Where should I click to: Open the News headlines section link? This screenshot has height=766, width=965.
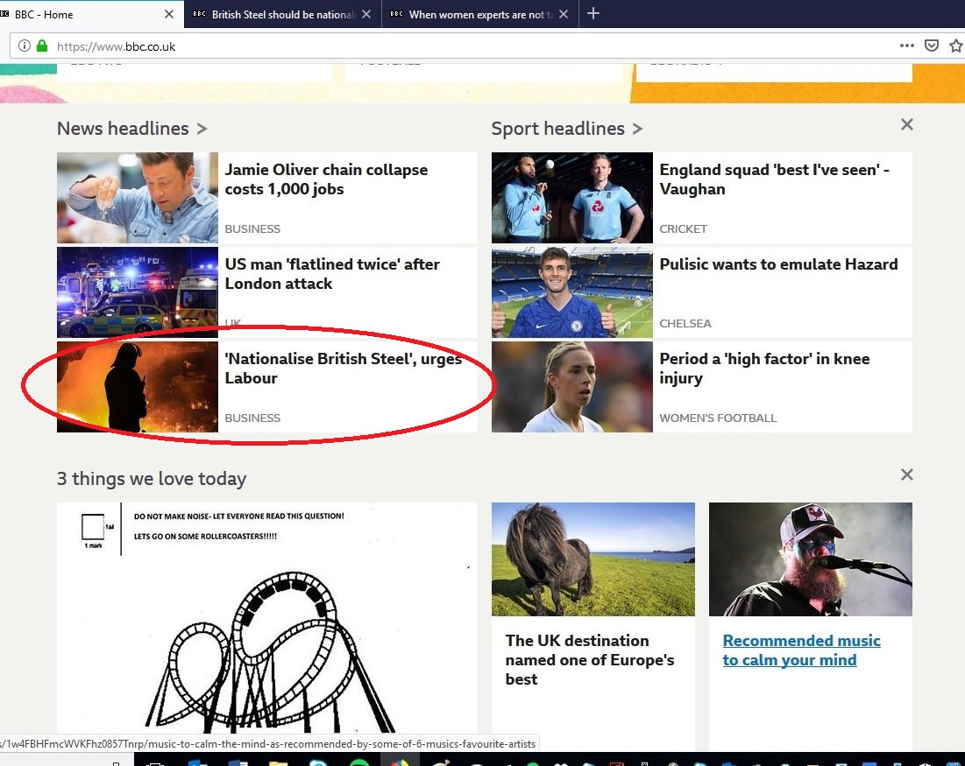[x=131, y=129]
